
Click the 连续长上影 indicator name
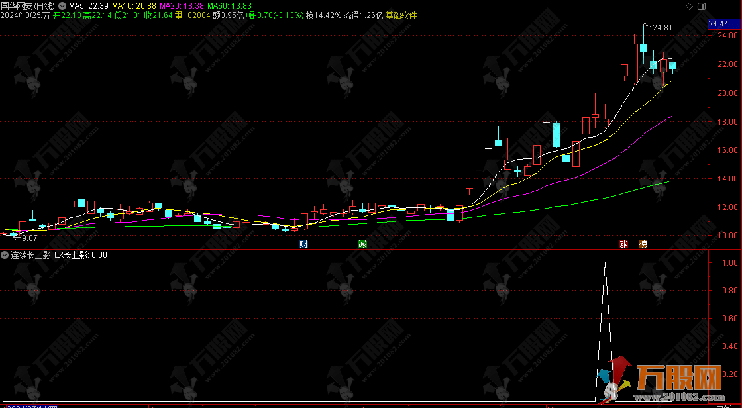click(30, 255)
